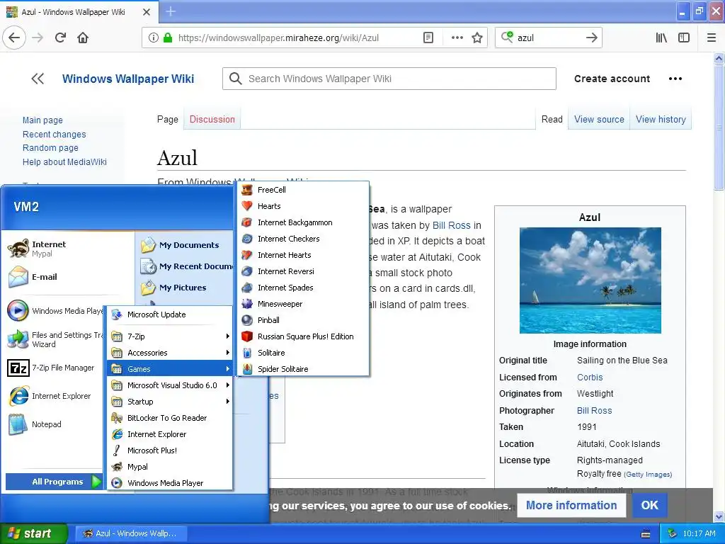Launch FreeCell from the Games menu

tap(303, 190)
